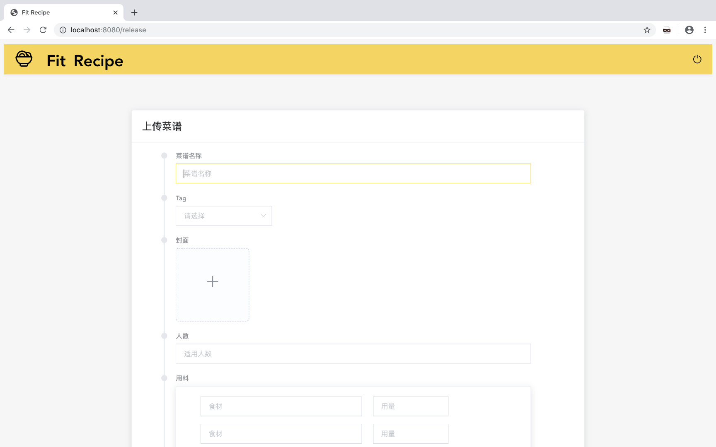The width and height of the screenshot is (716, 447).
Task: Click the 封面 cover label
Action: (182, 240)
